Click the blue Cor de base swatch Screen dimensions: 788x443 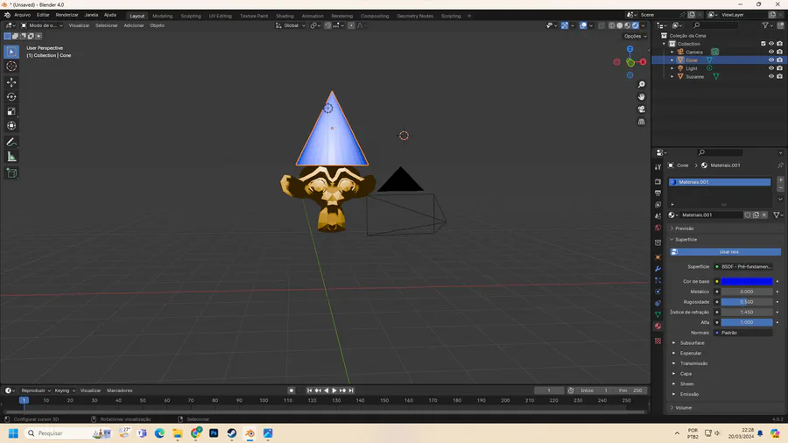point(747,281)
